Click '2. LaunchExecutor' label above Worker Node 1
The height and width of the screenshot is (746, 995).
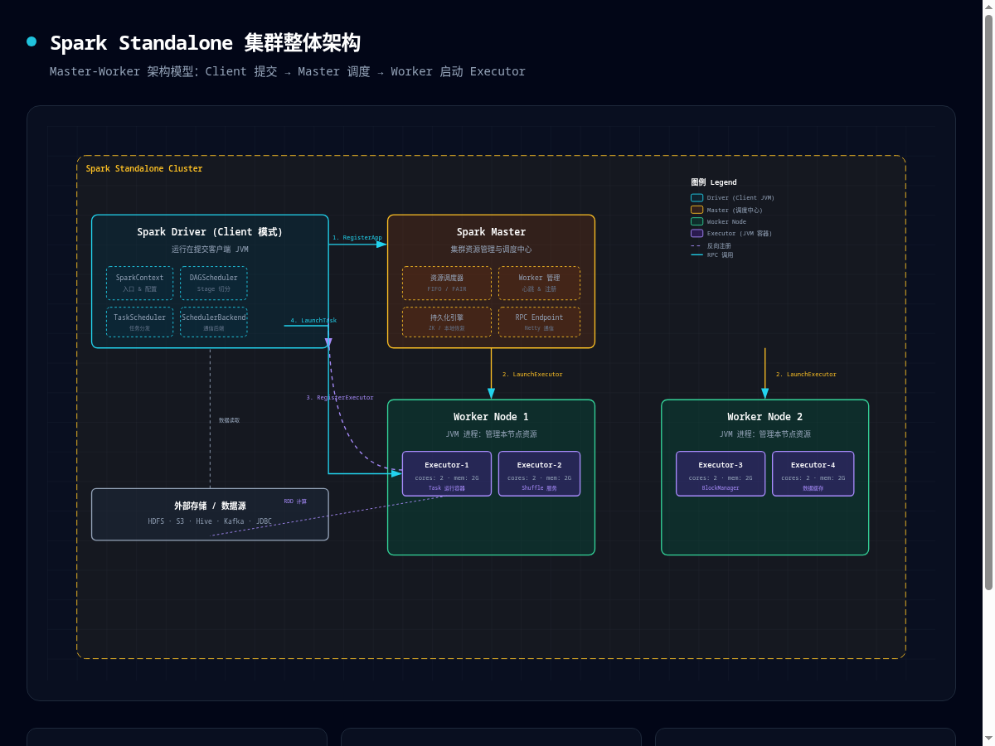532,375
